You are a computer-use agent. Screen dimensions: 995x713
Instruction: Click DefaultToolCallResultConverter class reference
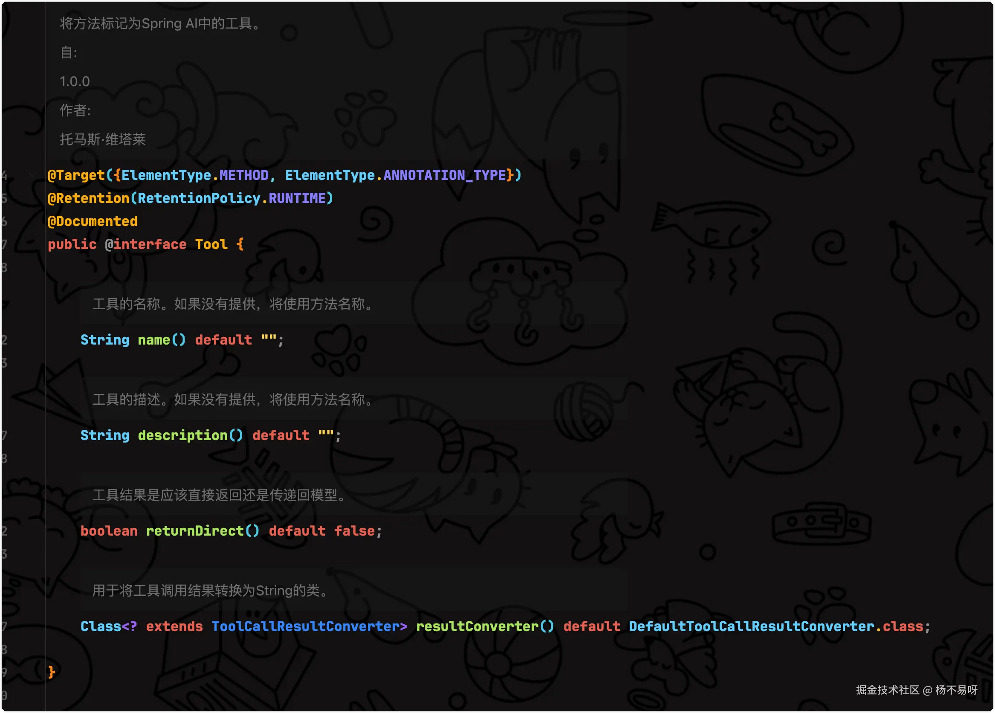point(751,626)
